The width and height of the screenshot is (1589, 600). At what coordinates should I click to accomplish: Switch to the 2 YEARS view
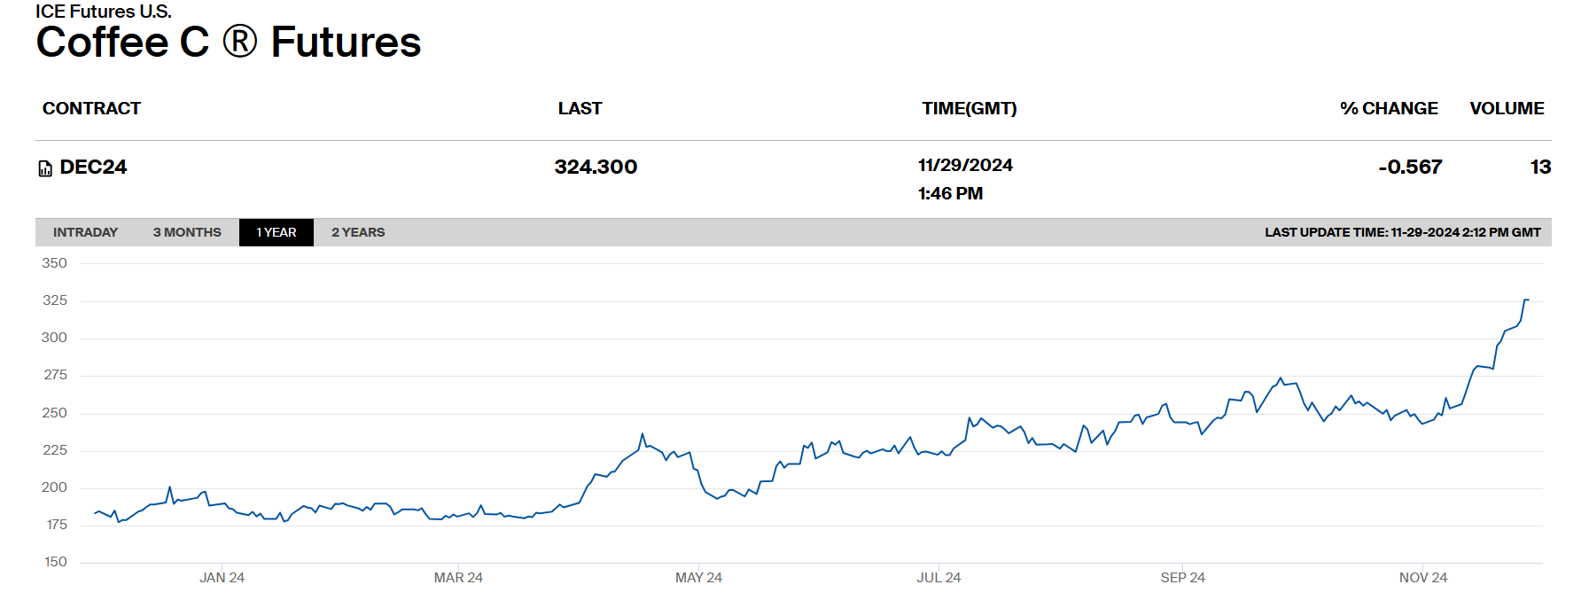(358, 232)
